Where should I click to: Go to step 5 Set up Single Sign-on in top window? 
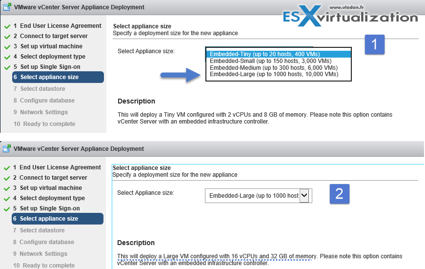47,67
